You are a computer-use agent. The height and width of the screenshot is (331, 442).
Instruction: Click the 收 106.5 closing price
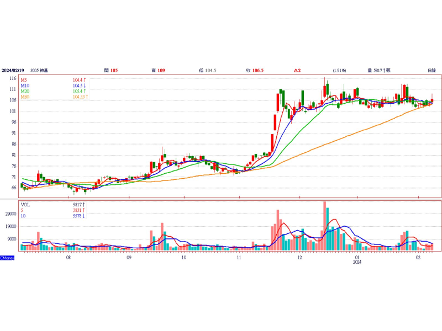click(x=255, y=71)
